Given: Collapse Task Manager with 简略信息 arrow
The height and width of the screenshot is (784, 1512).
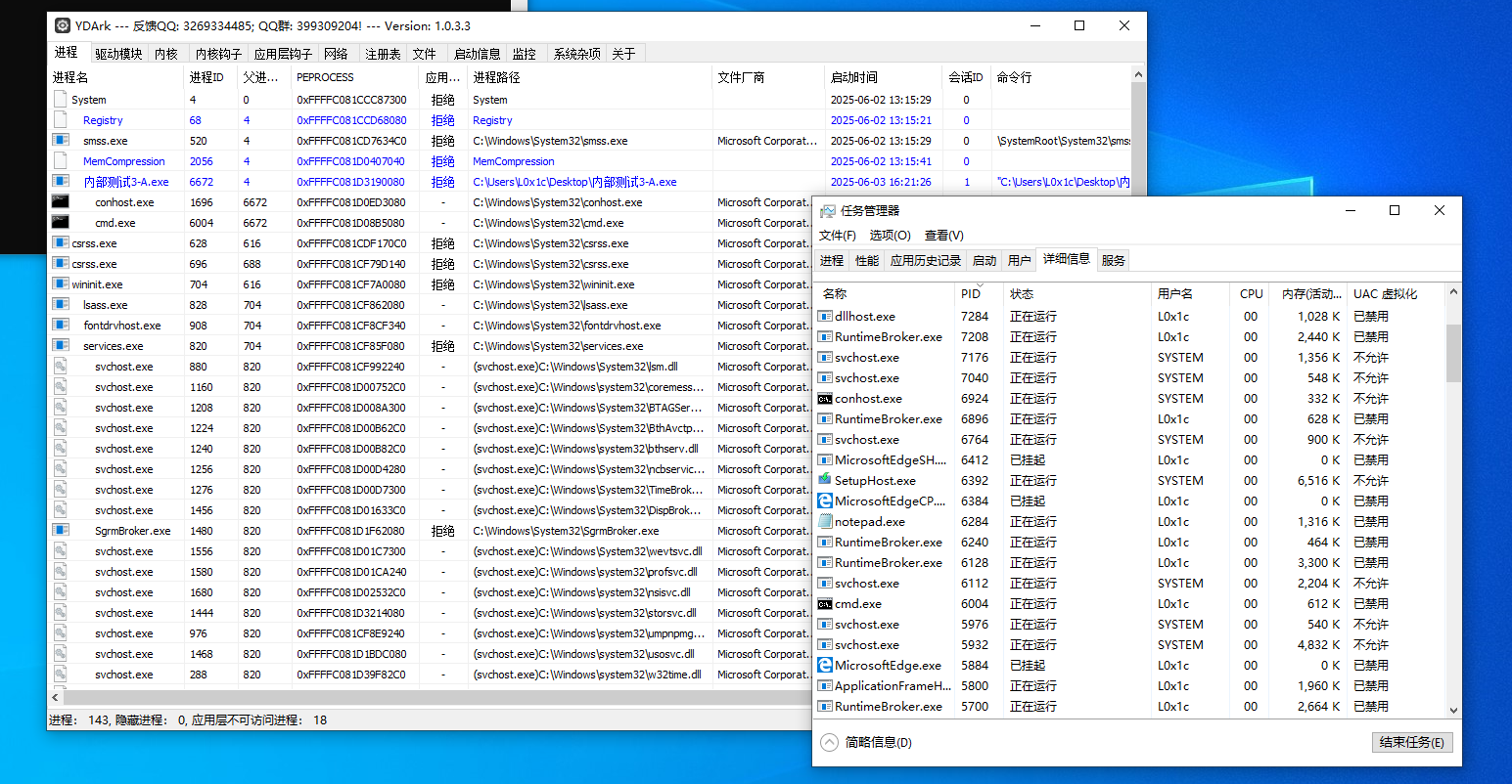Looking at the screenshot, I should tap(829, 742).
